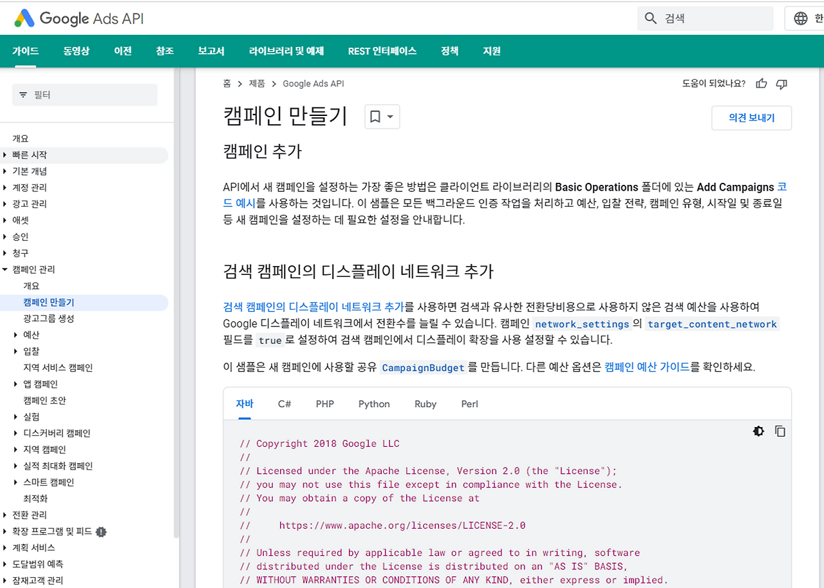Click the badge icon beside 확장 프로그램 및 피드

[x=100, y=531]
